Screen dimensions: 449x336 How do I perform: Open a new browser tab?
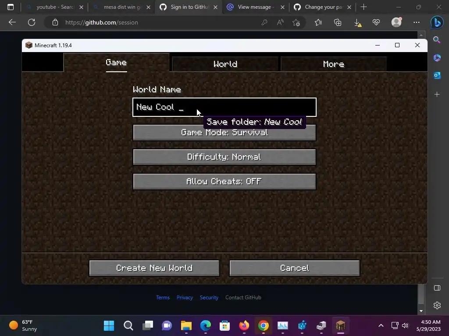[363, 7]
